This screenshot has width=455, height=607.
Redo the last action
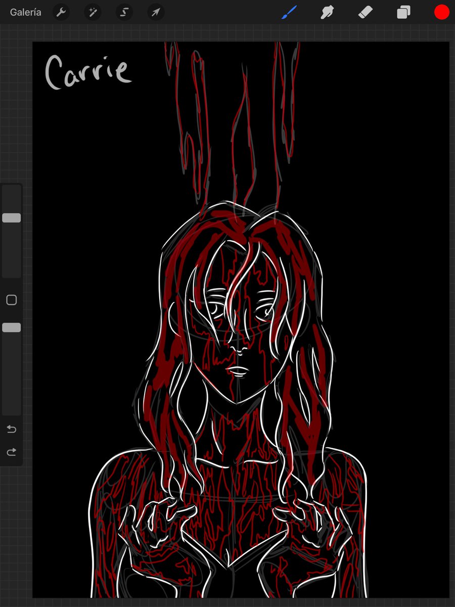11,452
